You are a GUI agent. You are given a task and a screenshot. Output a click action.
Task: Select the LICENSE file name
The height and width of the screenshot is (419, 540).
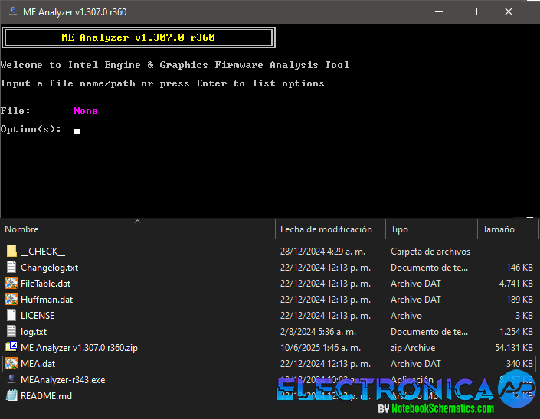point(38,316)
